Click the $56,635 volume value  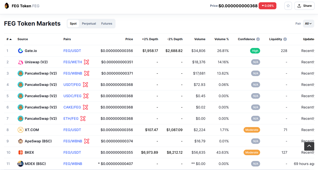tap(198, 152)
